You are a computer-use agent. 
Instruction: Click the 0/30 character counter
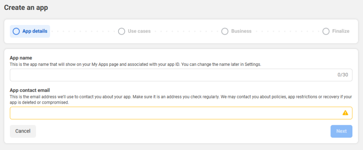pyautogui.click(x=343, y=75)
